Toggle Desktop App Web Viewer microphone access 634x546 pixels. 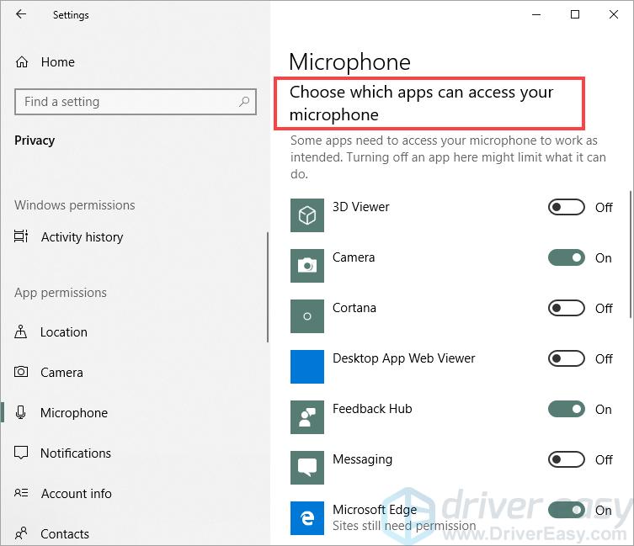(x=566, y=358)
